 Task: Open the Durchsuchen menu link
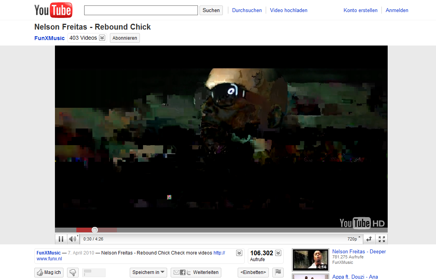pyautogui.click(x=247, y=10)
